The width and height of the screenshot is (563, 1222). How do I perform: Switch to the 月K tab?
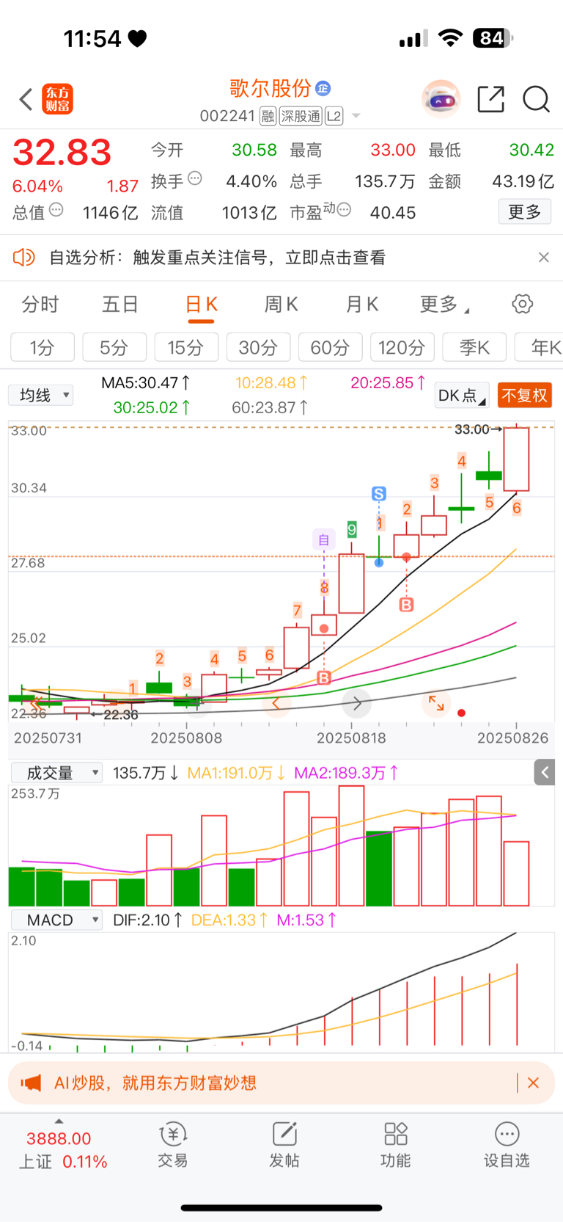[361, 304]
